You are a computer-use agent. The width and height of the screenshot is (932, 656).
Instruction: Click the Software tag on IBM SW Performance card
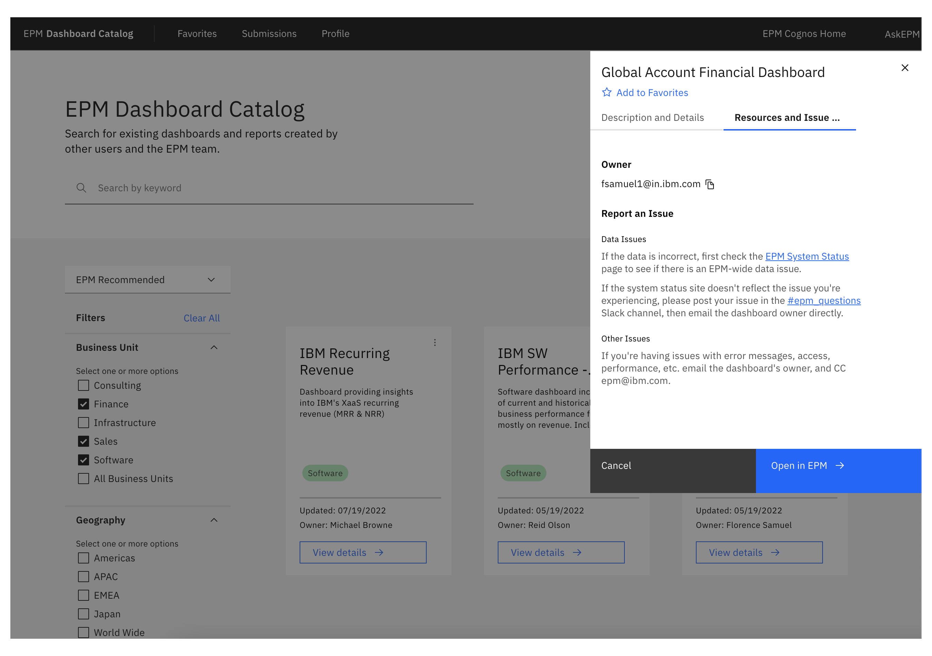[x=523, y=473]
